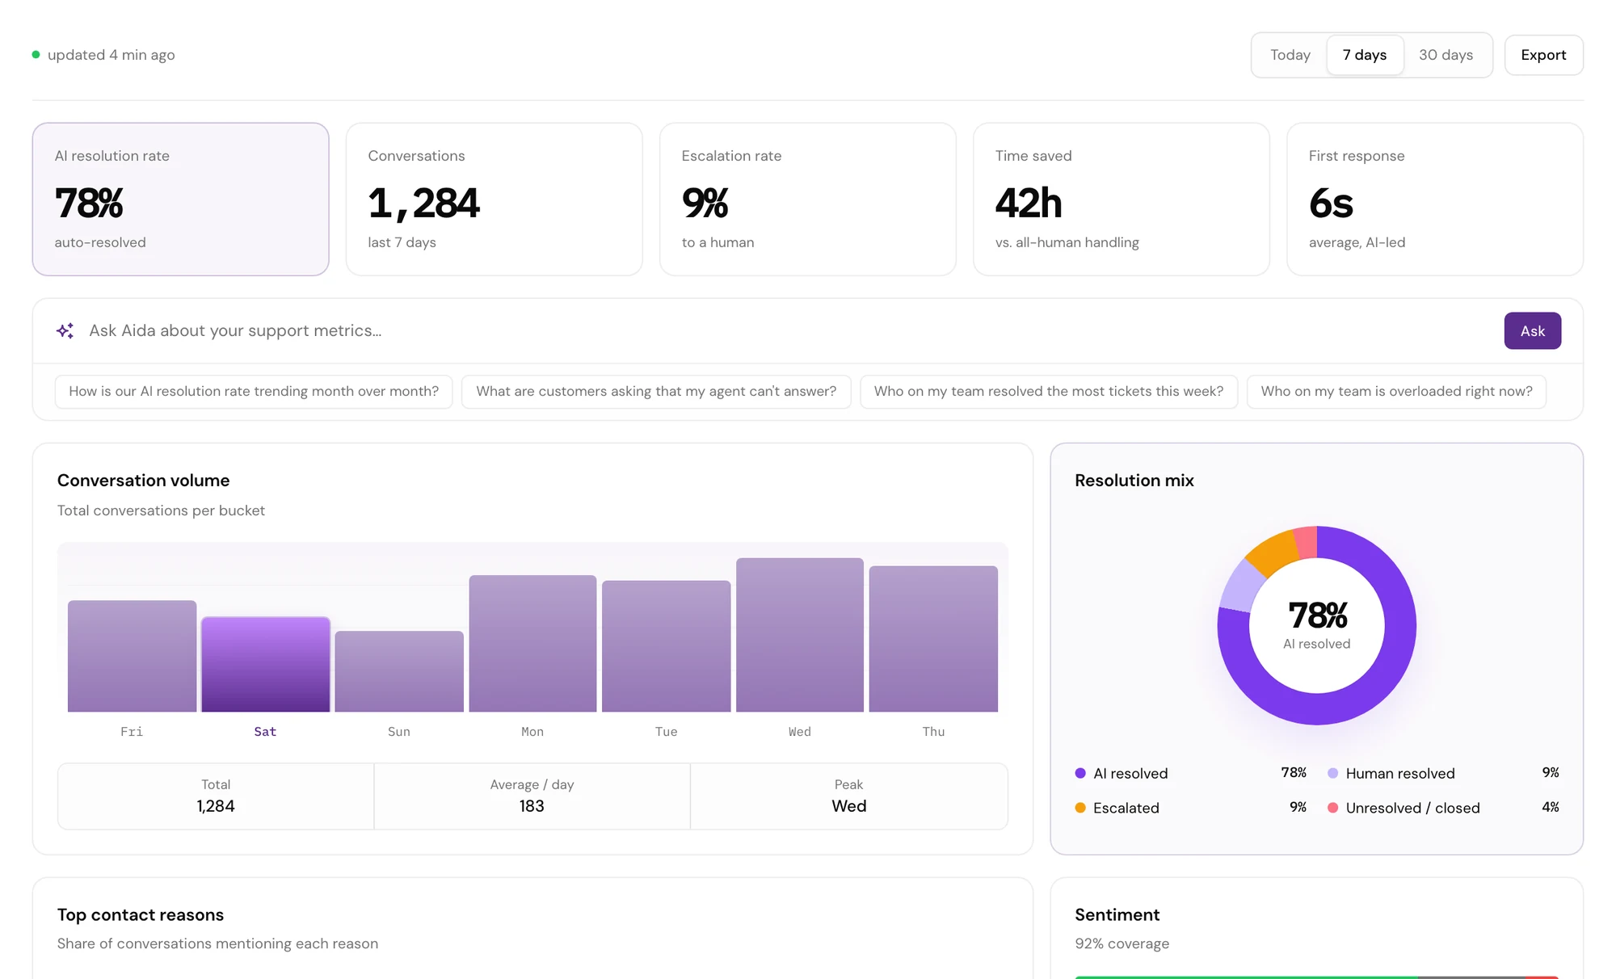Click the Total 1,284 summary cell
The image size is (1616, 979).
[x=216, y=796]
